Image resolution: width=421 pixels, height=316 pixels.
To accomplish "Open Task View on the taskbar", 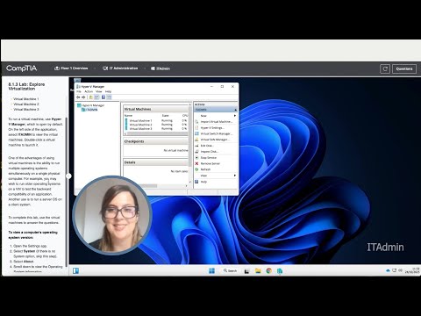I will point(246,271).
